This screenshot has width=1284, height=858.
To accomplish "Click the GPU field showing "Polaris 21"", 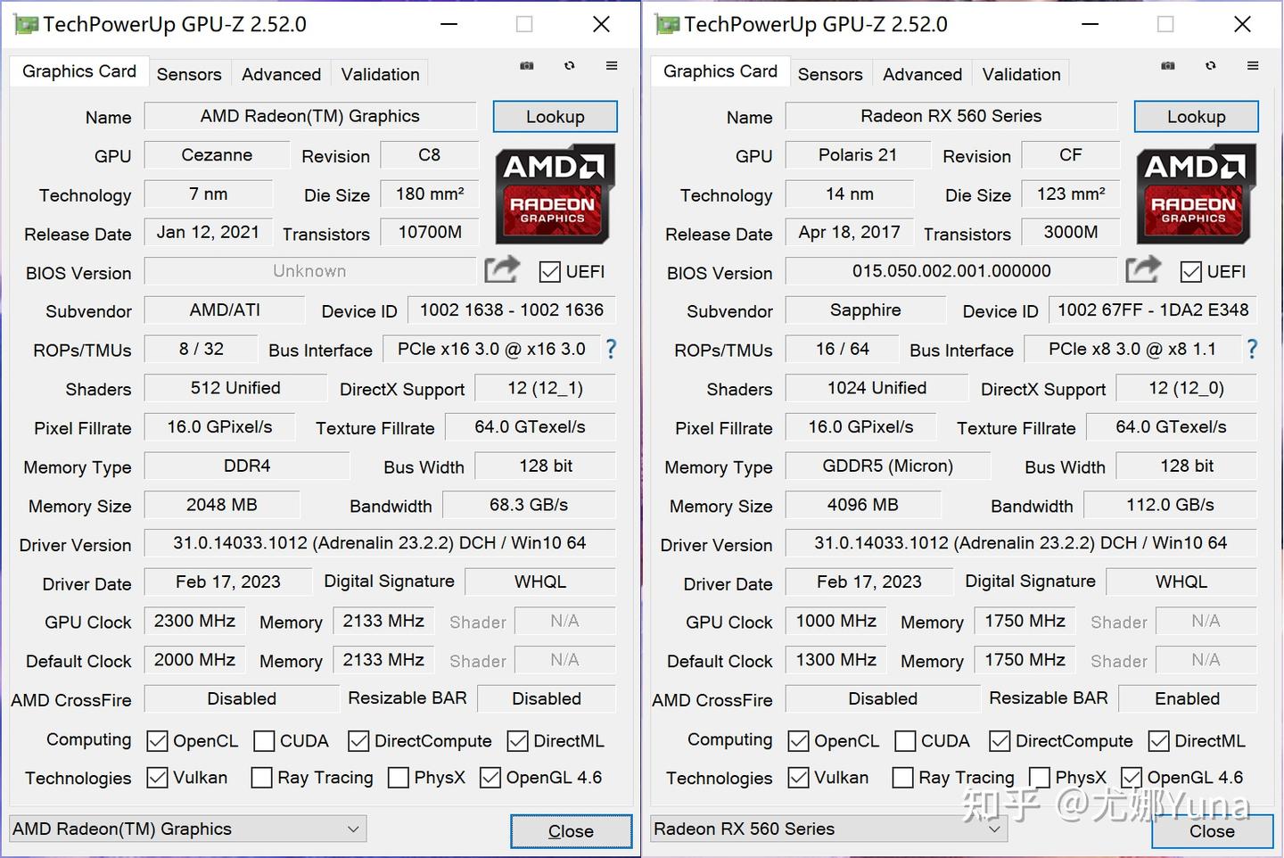I will point(858,155).
